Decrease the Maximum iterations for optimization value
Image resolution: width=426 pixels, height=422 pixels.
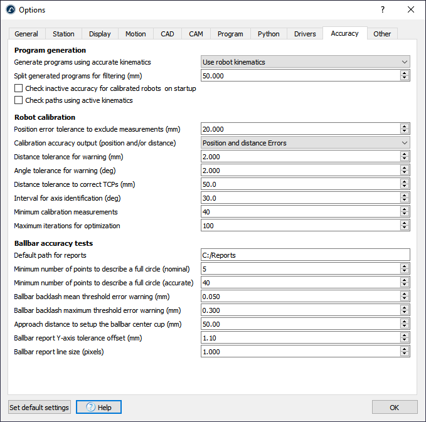(405, 228)
